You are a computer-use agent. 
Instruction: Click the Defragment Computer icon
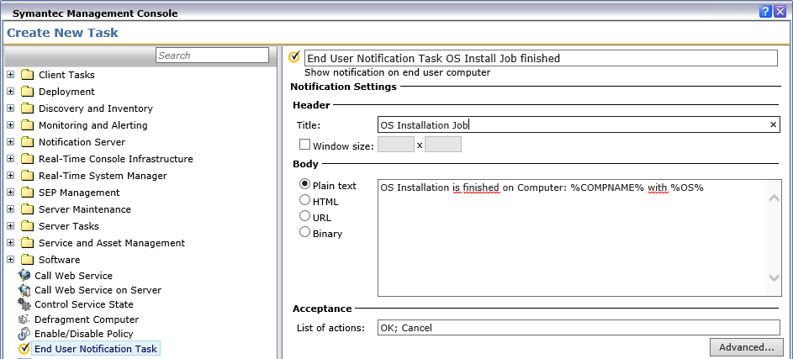coord(24,319)
